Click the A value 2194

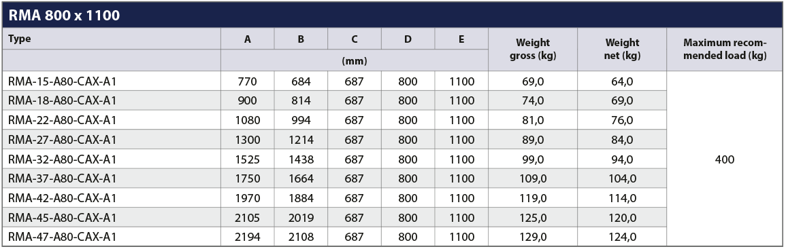(x=248, y=237)
